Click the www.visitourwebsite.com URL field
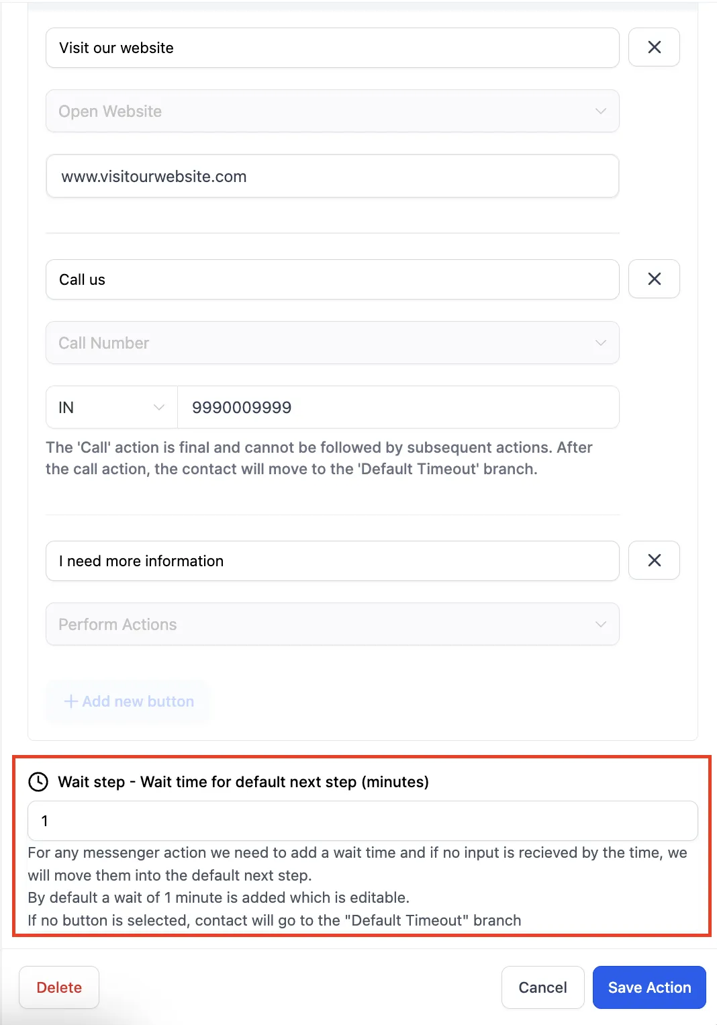 332,177
